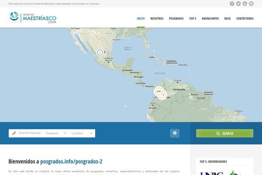Image resolution: width=262 pixels, height=175 pixels.
Task: Expand the Category dropdown
Action: 56,133
